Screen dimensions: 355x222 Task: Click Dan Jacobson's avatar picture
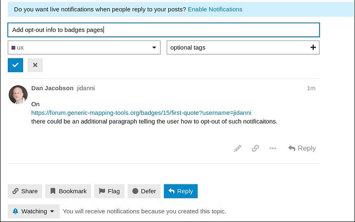[x=18, y=94]
